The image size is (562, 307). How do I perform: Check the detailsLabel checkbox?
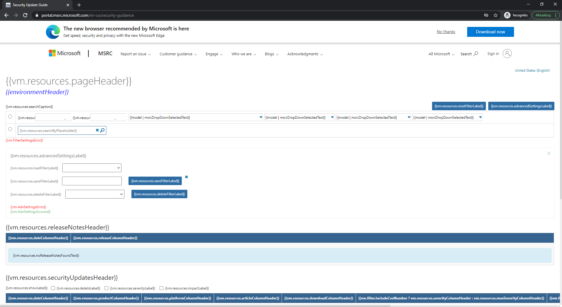coord(53,288)
